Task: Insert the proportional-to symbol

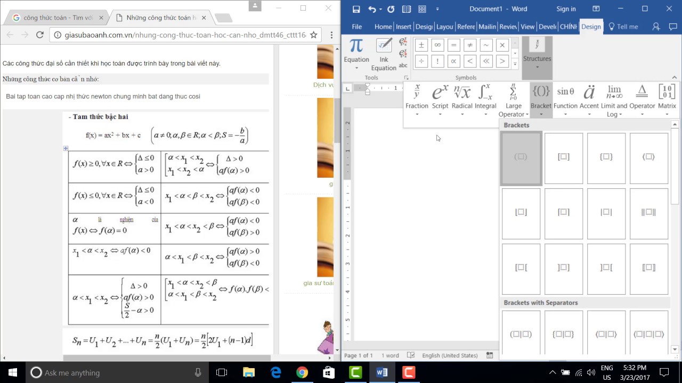Action: pyautogui.click(x=453, y=61)
